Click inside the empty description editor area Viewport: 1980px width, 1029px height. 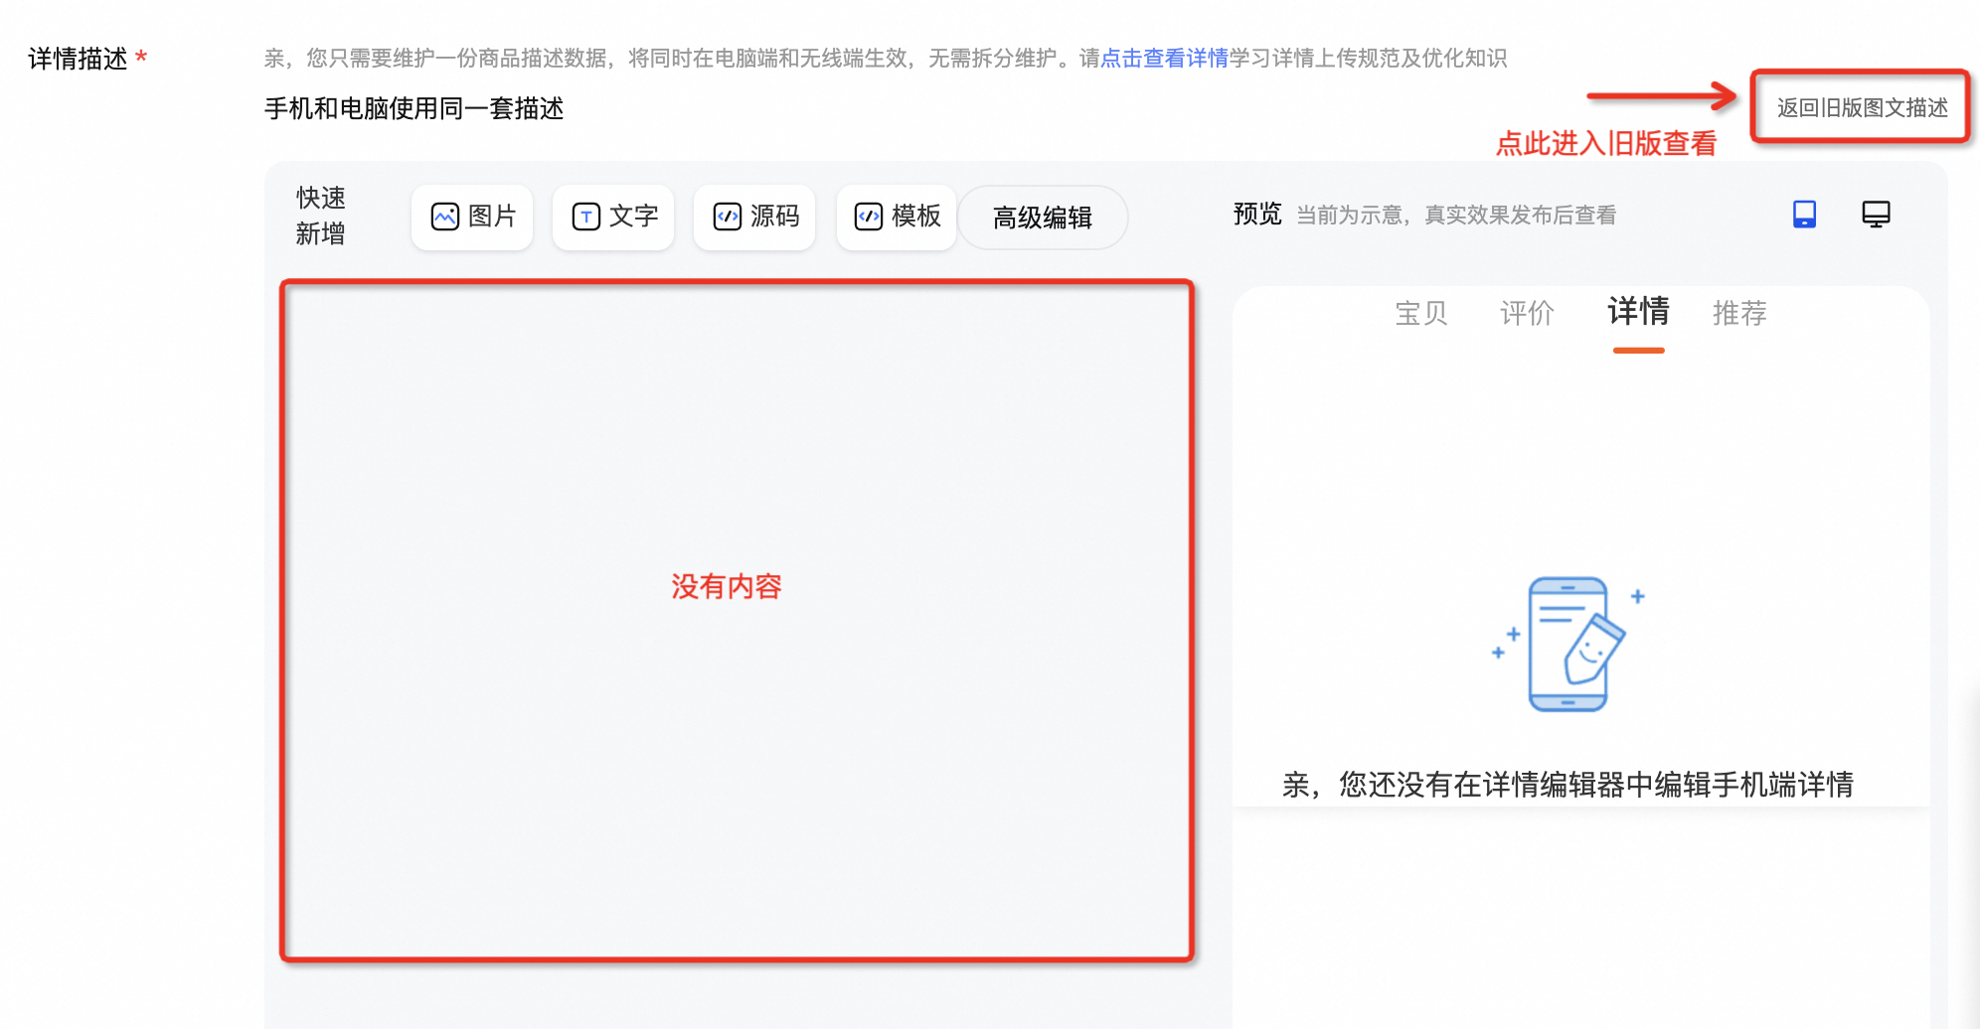pyautogui.click(x=737, y=621)
